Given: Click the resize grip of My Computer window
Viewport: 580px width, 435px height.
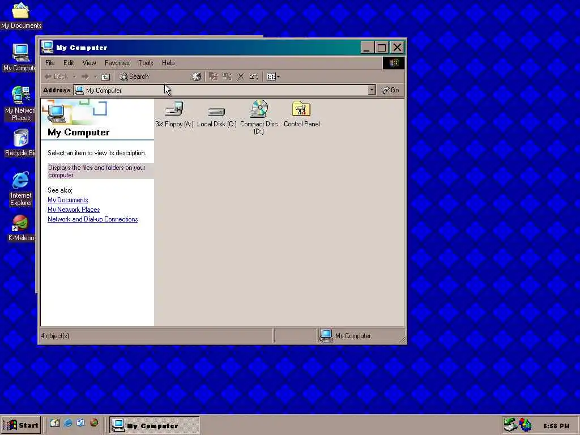Looking at the screenshot, I should pyautogui.click(x=402, y=339).
